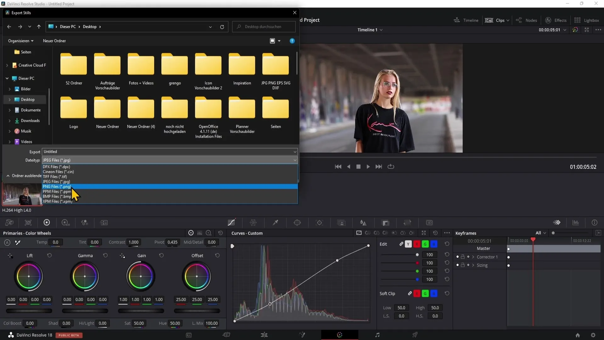604x340 pixels.
Task: Select PNG Files export format
Action: tap(57, 186)
